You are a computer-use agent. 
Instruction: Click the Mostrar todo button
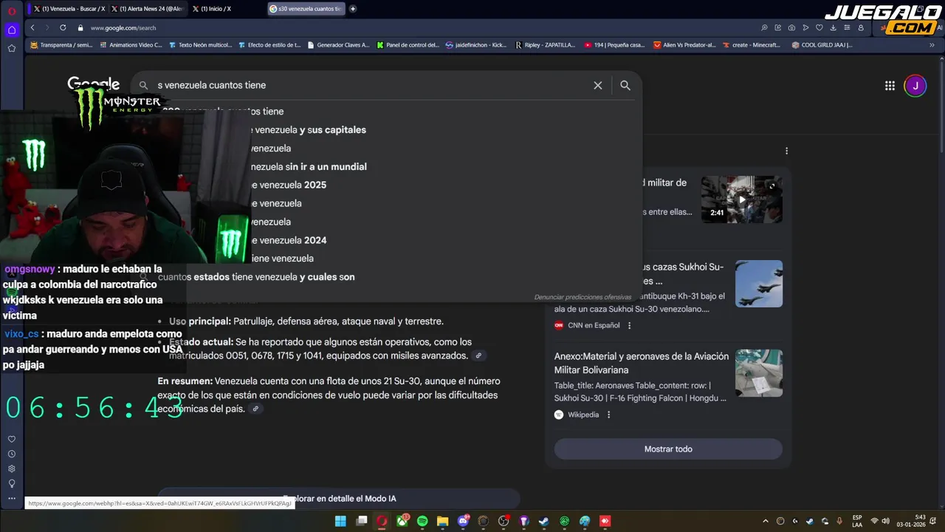point(668,449)
